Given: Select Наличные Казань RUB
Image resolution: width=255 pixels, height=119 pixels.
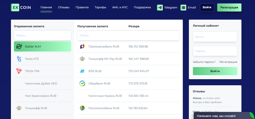Looking at the screenshot, I should point(129,96).
